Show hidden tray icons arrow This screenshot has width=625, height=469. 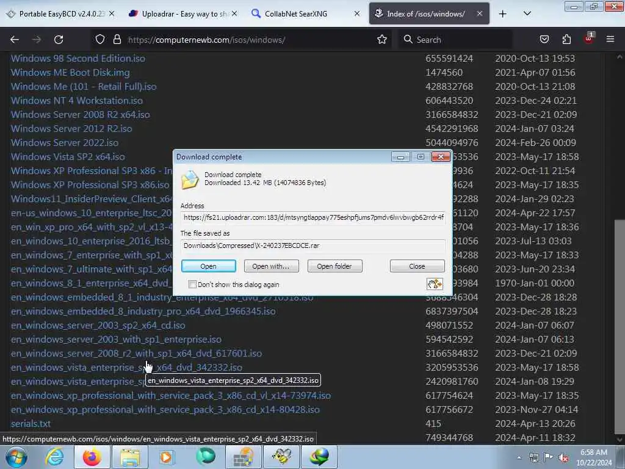pyautogui.click(x=519, y=457)
